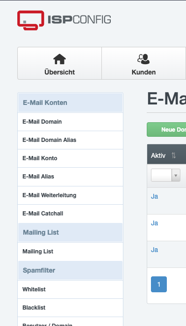Screen dimensions: 186x326
Task: Select E-Mail Alias in the sidebar
Action: [x=70, y=177]
